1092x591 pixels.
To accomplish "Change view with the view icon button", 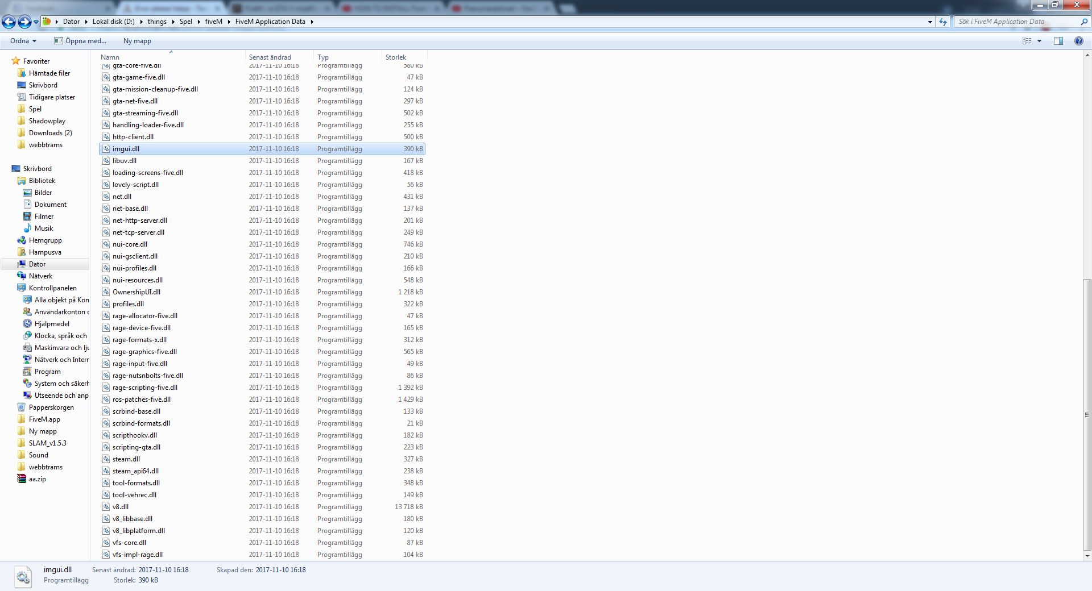I will tap(1027, 41).
